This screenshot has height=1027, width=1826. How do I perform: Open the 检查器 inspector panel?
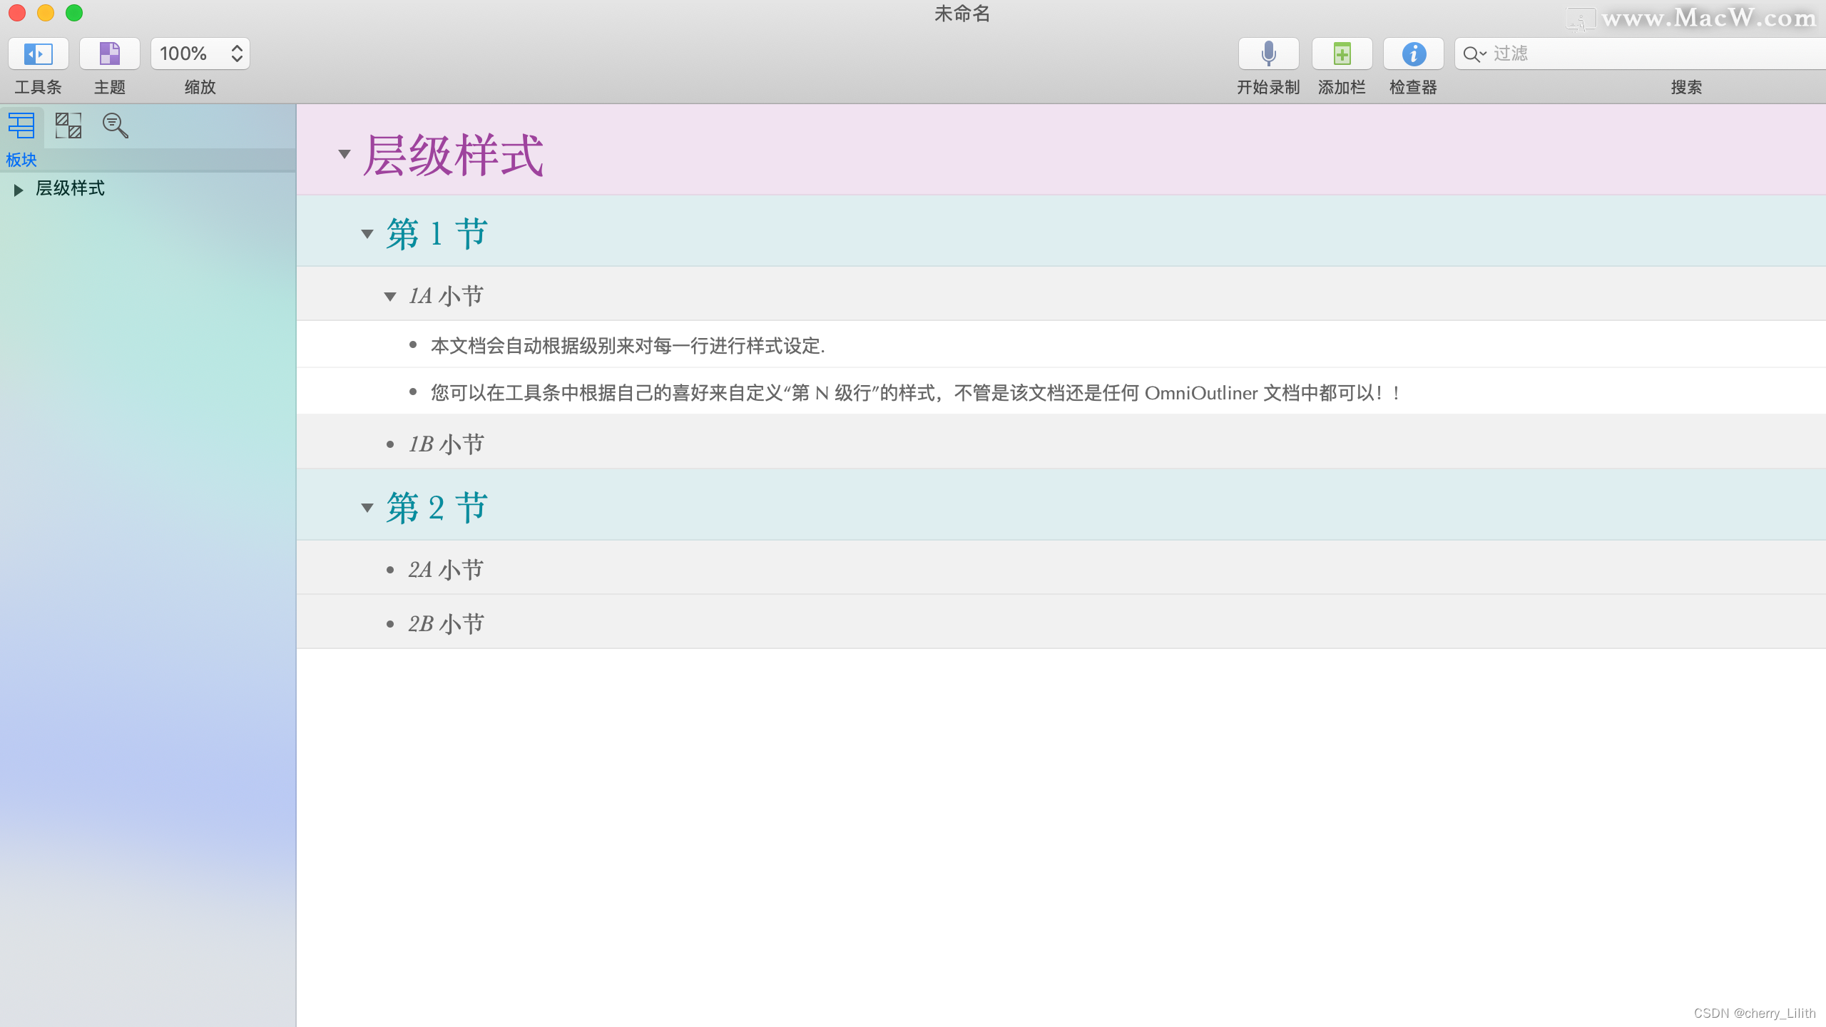pos(1414,53)
